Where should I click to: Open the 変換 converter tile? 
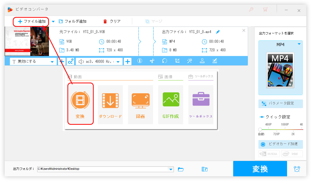point(80,104)
